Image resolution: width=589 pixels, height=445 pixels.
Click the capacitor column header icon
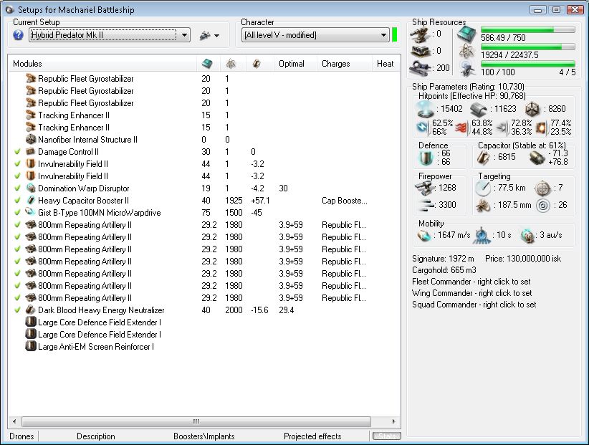click(257, 64)
